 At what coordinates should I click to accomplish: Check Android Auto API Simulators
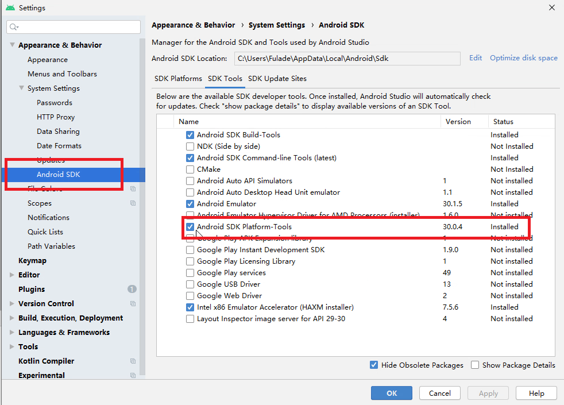point(190,181)
